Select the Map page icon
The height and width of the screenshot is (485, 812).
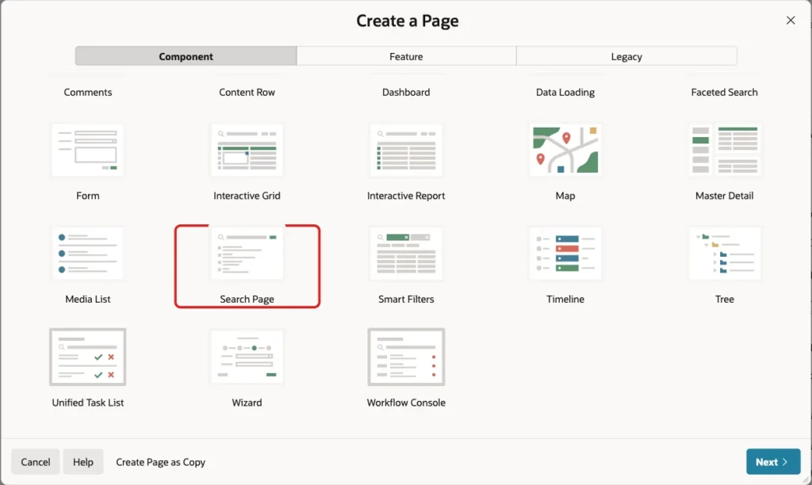tap(565, 150)
